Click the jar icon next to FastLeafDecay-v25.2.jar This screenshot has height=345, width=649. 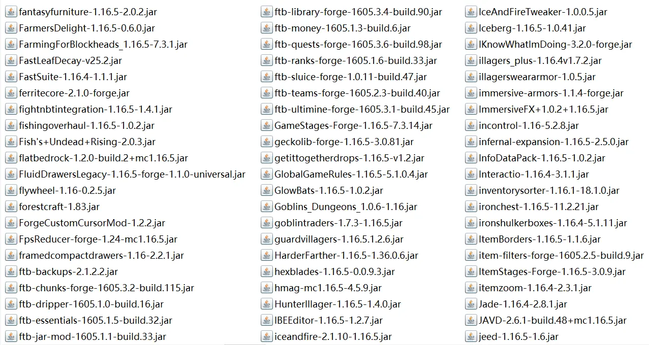(11, 60)
